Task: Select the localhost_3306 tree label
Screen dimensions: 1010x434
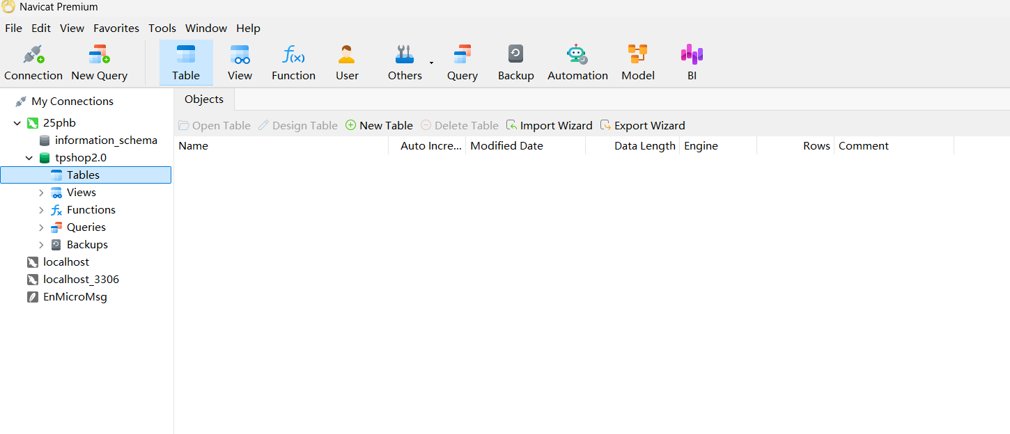Action: click(x=81, y=280)
